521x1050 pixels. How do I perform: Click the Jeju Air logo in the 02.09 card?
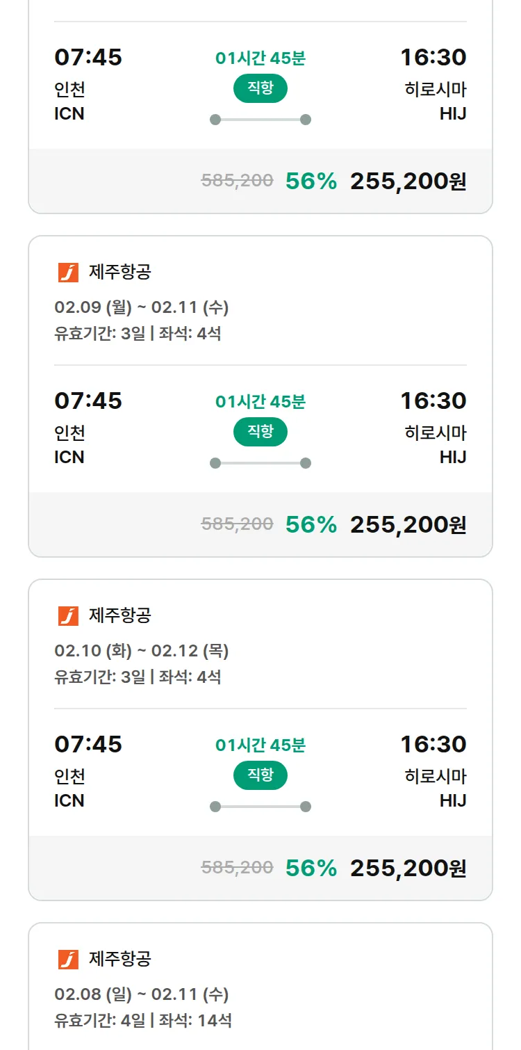pyautogui.click(x=68, y=273)
